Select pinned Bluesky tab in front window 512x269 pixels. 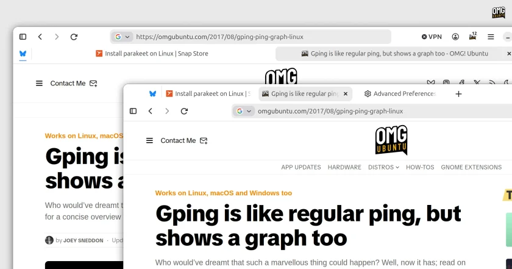[152, 94]
